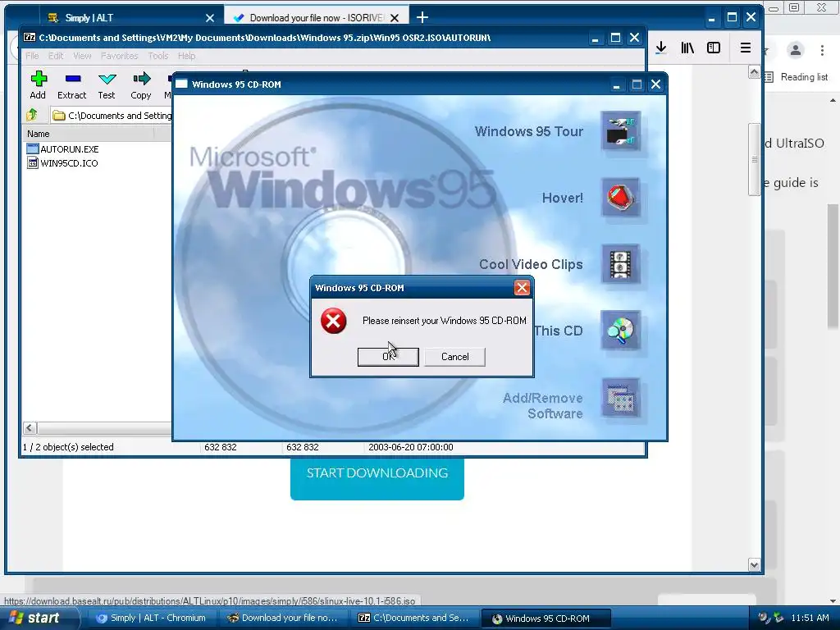Open the Add/Remove Software icon
This screenshot has height=630, width=840.
pos(620,398)
